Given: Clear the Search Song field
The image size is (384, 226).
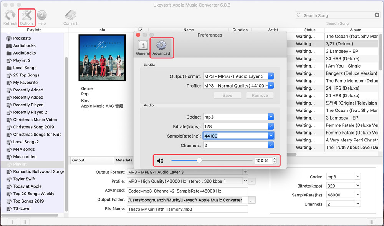Looking at the screenshot, I should [x=377, y=15].
